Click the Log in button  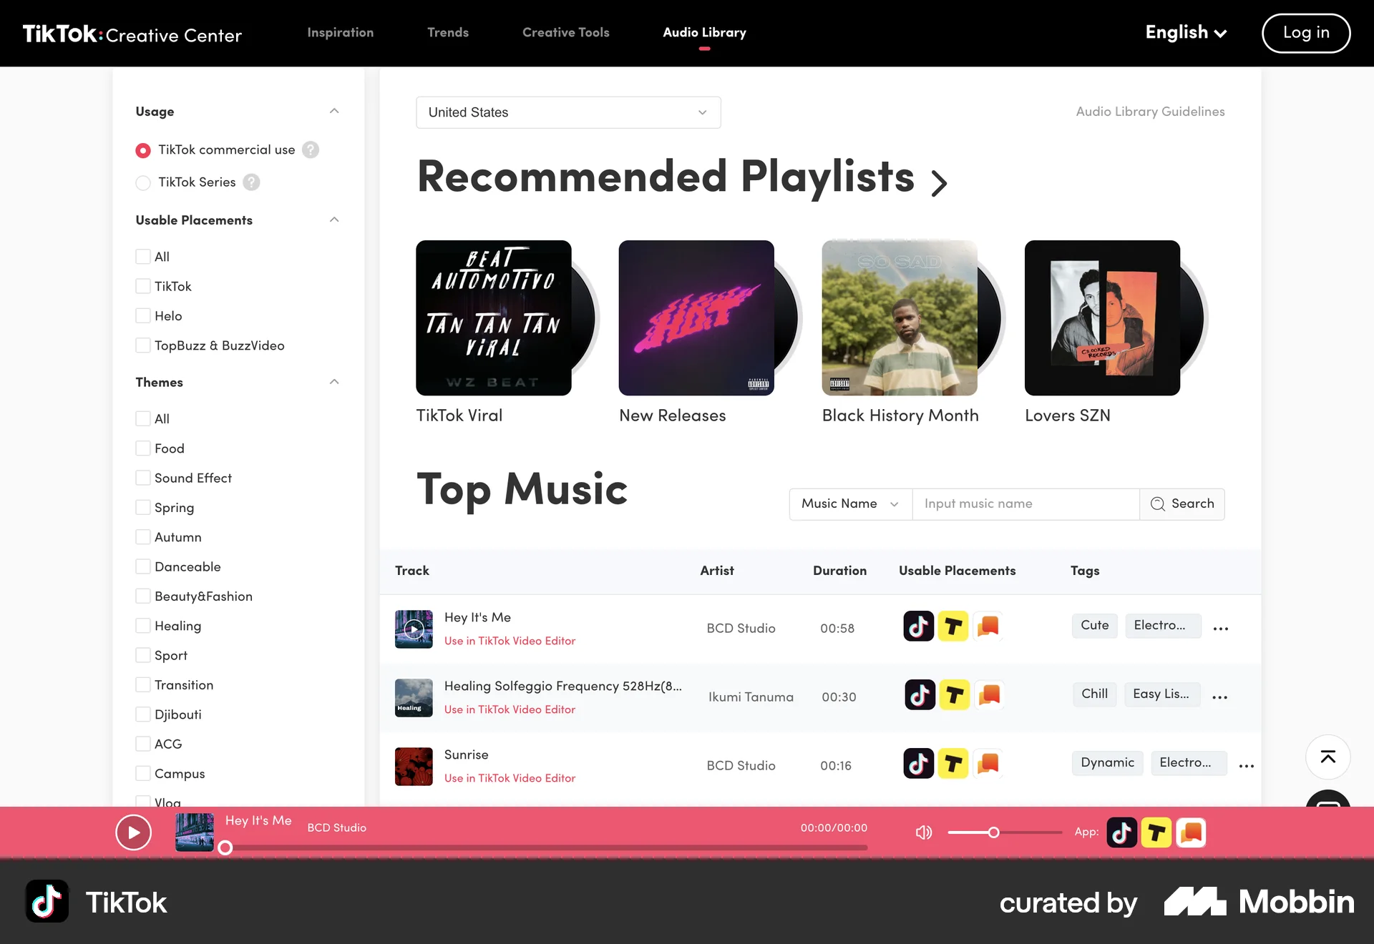pyautogui.click(x=1305, y=33)
